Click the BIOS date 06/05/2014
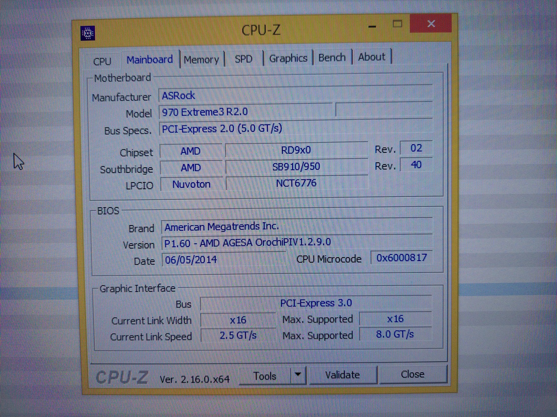Viewport: 557px width, 417px height. (x=224, y=259)
